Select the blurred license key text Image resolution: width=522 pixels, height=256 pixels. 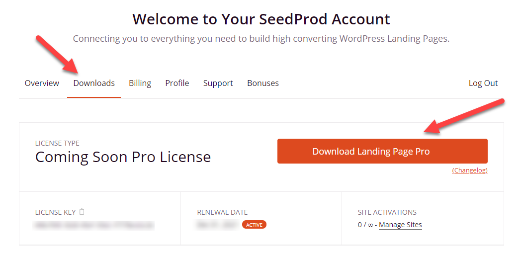pyautogui.click(x=94, y=225)
